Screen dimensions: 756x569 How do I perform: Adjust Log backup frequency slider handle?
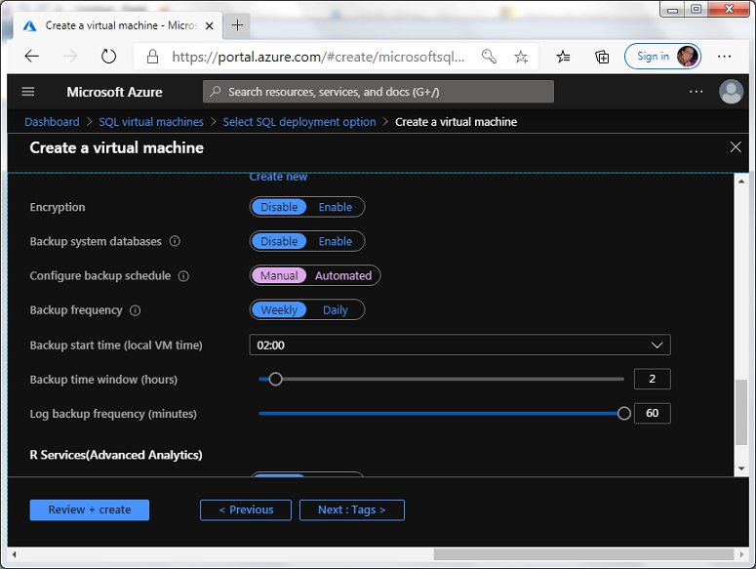tap(624, 413)
